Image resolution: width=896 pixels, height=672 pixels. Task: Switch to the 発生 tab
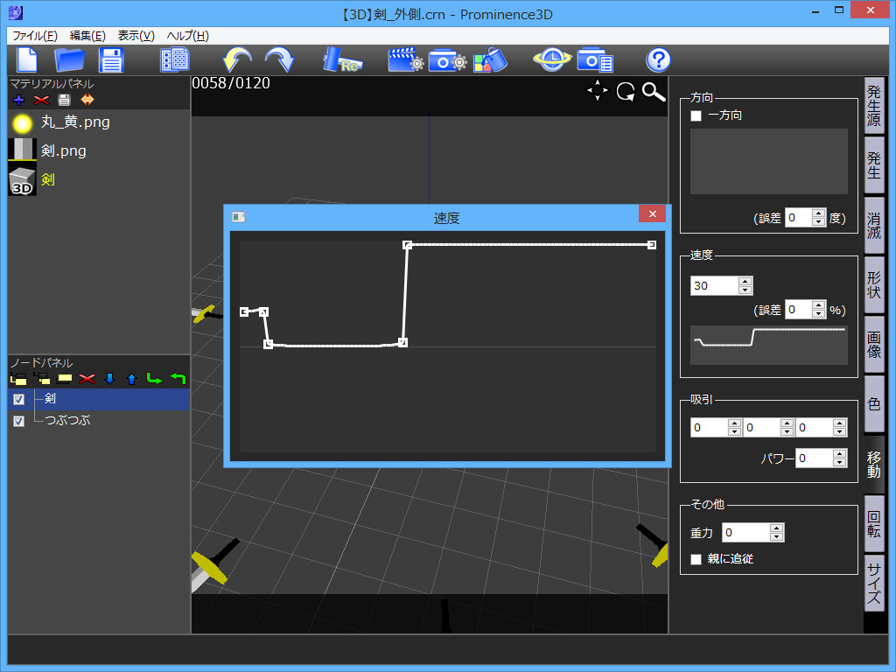click(x=874, y=165)
